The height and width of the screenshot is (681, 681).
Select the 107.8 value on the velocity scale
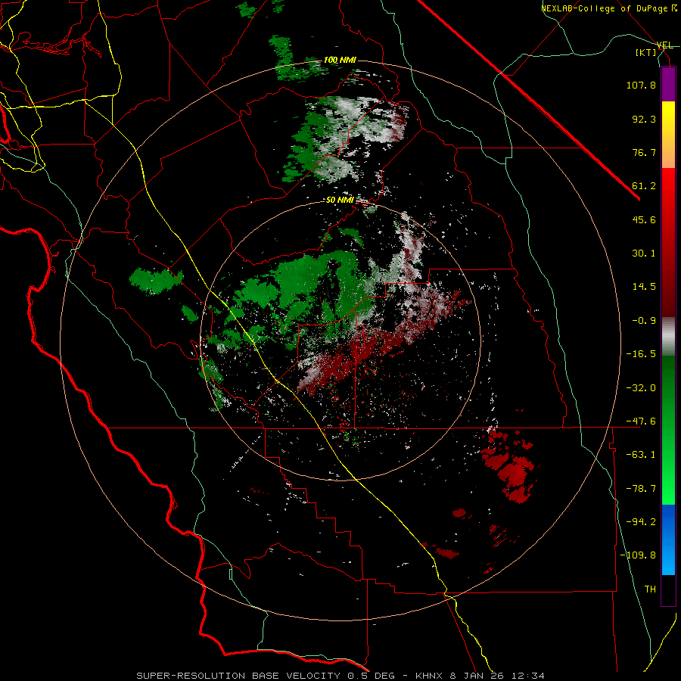(x=641, y=85)
